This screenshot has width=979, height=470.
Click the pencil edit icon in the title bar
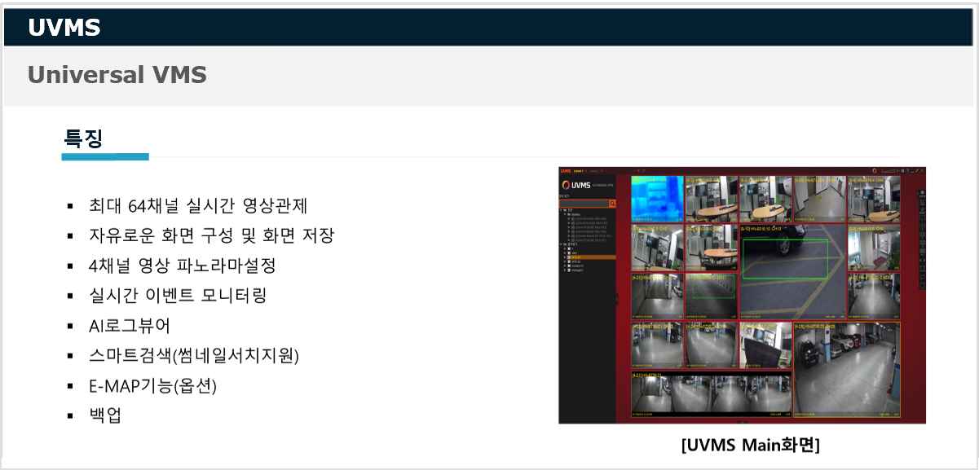click(x=917, y=171)
